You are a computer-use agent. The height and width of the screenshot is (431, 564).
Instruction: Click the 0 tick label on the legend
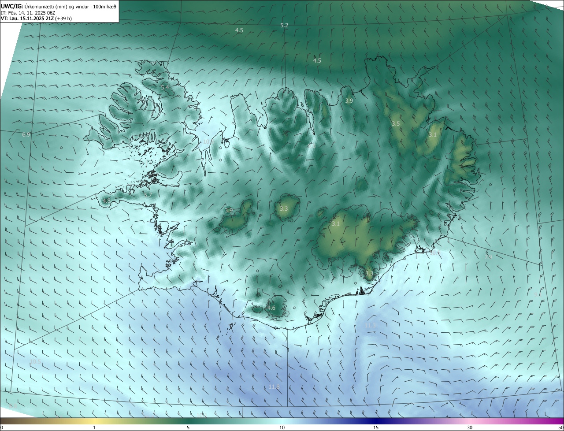tap(2, 427)
